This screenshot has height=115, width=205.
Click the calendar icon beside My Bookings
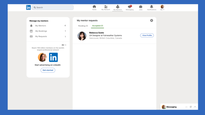coord(31,31)
